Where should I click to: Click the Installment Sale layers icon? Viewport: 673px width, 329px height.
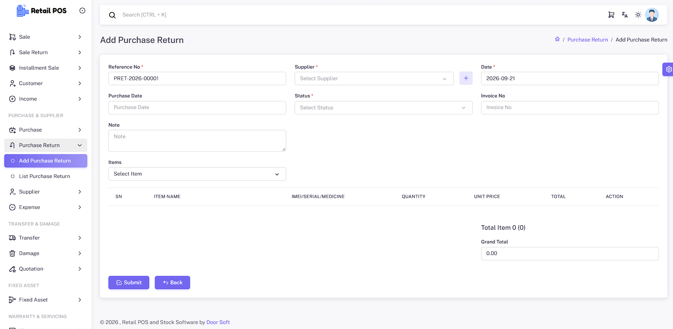(x=12, y=68)
